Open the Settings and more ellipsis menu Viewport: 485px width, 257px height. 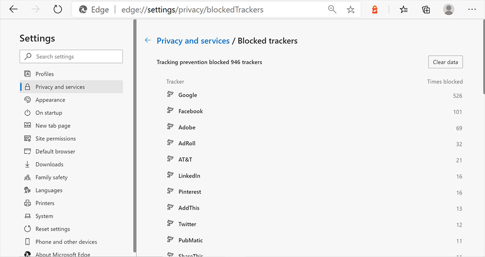tap(472, 10)
